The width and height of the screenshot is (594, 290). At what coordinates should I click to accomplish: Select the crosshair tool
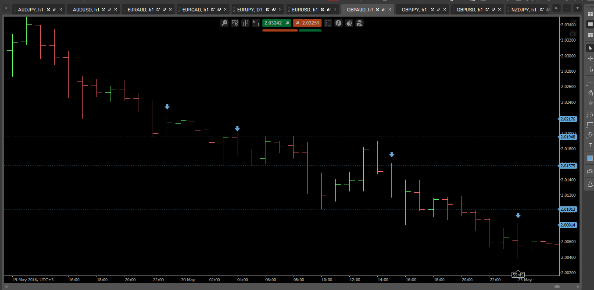590,58
